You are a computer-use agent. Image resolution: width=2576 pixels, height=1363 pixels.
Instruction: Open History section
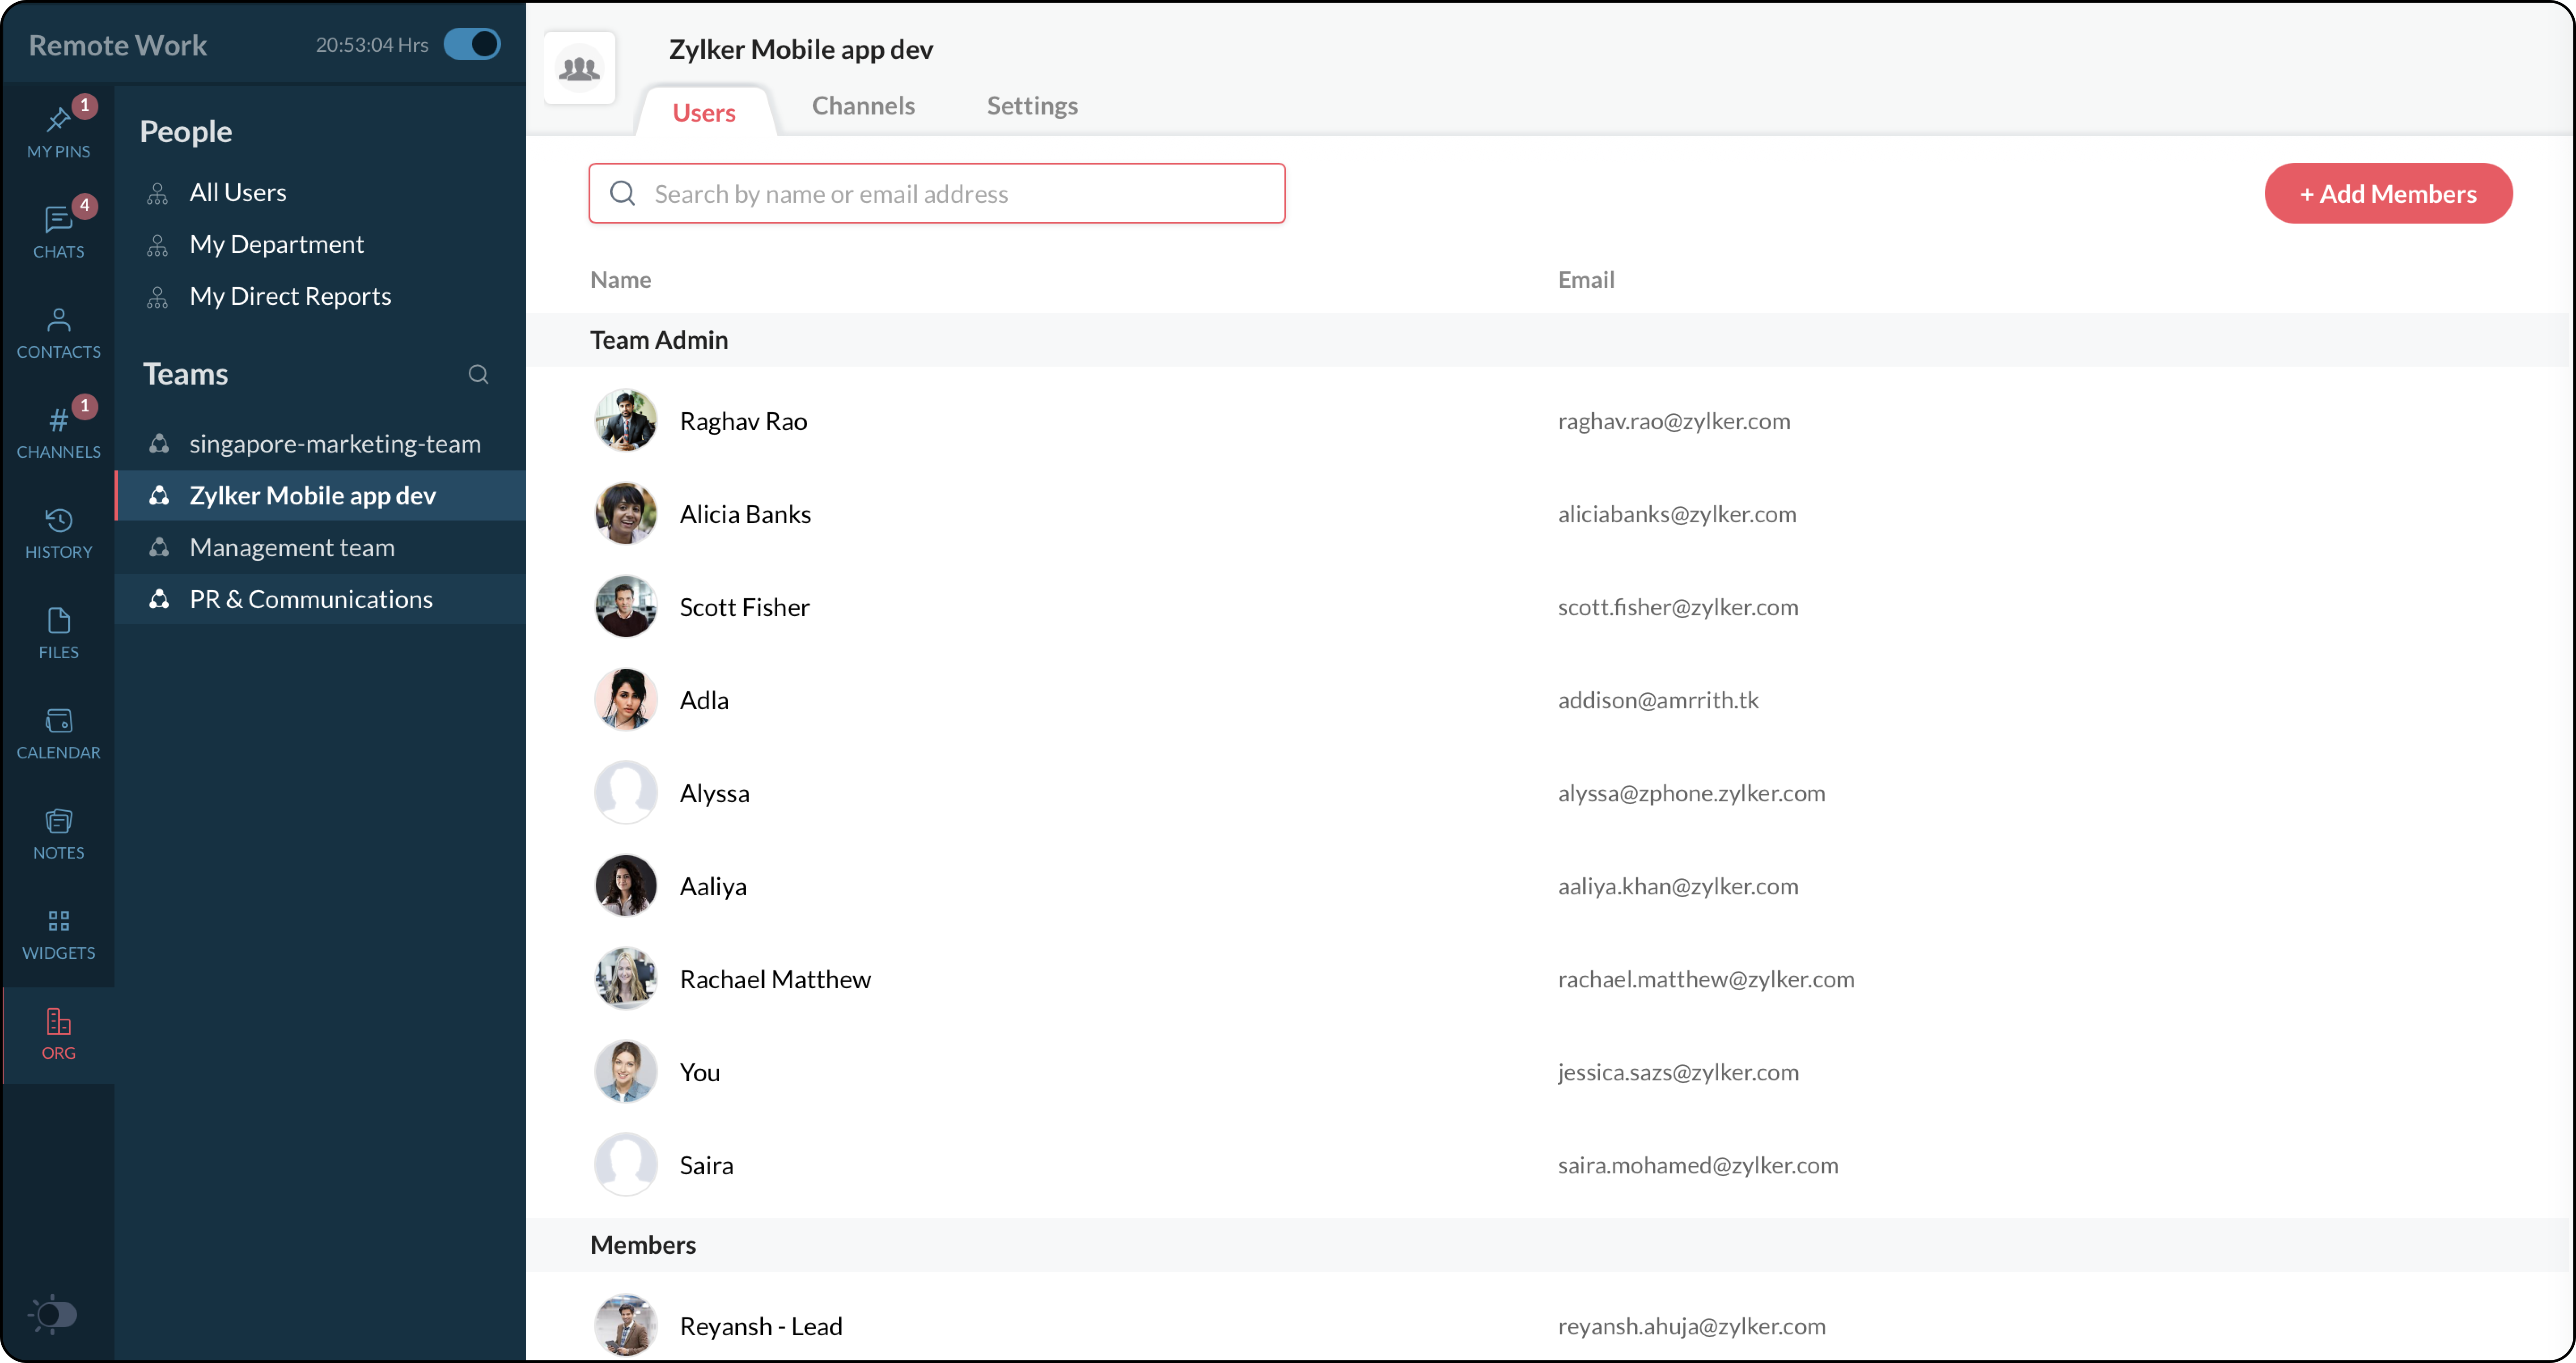coord(58,533)
